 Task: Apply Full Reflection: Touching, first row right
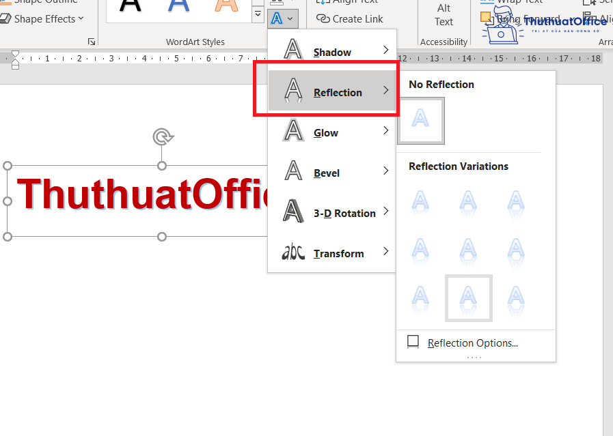pos(516,203)
